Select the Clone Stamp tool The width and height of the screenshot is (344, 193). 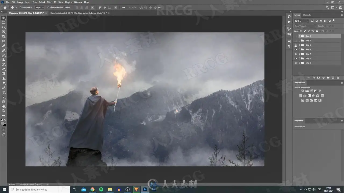(4, 60)
